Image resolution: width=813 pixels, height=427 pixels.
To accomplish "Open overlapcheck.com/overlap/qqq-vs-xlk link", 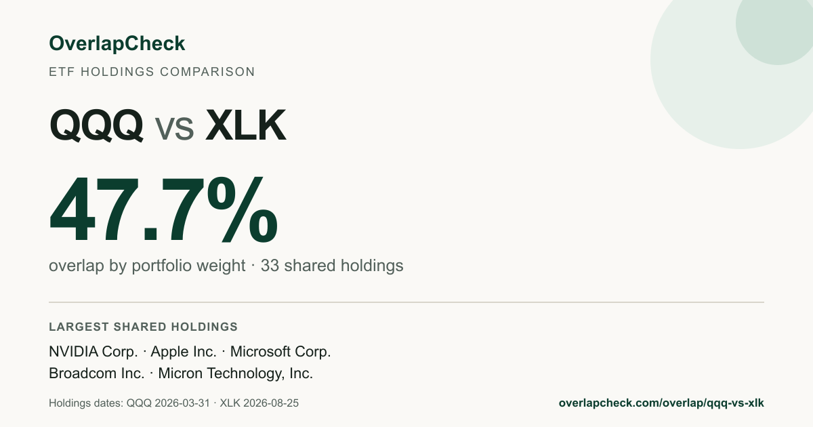I will coord(661,403).
